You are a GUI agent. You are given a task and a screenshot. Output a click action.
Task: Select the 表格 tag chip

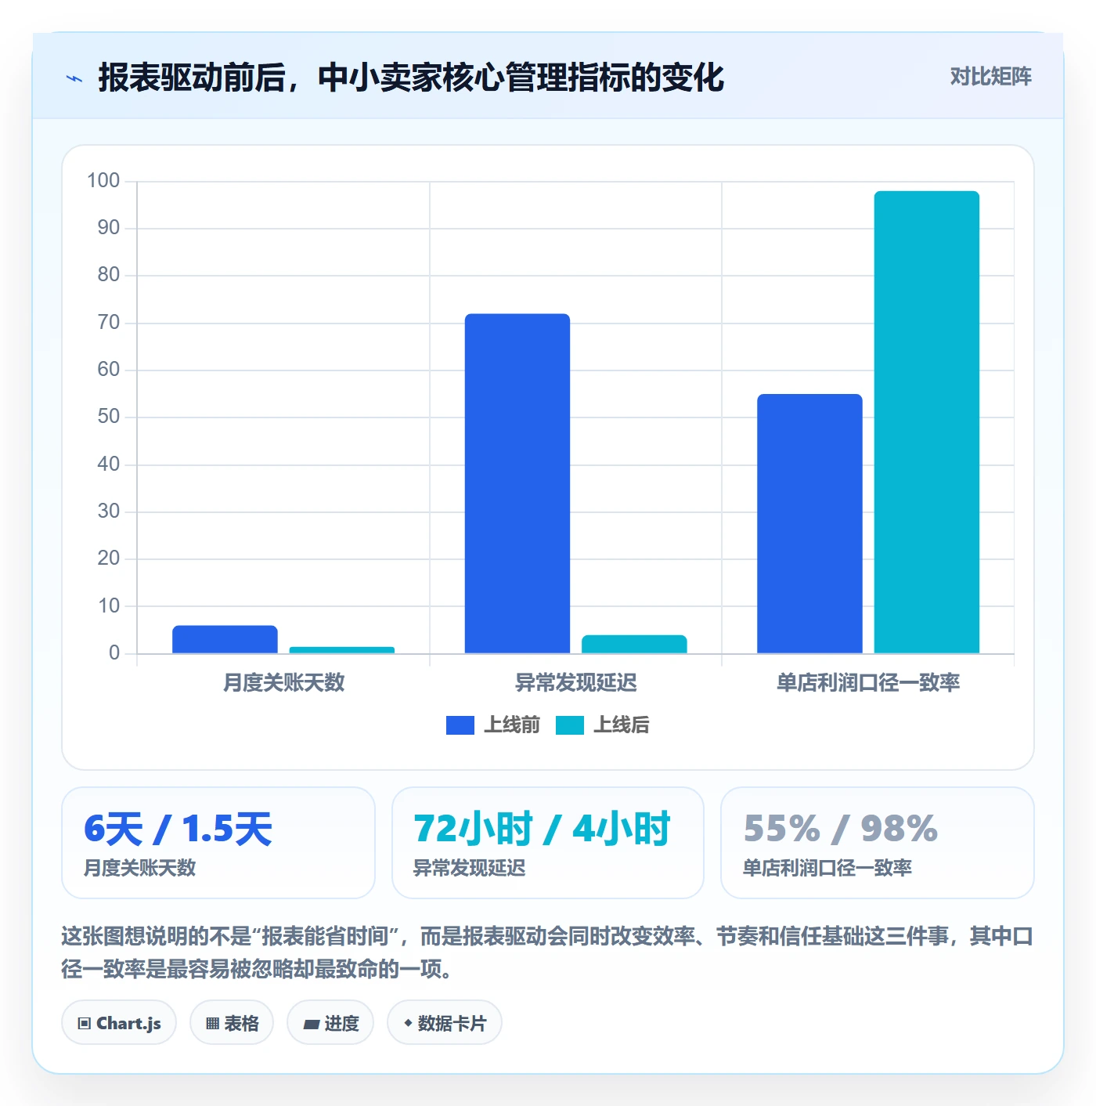232,1023
